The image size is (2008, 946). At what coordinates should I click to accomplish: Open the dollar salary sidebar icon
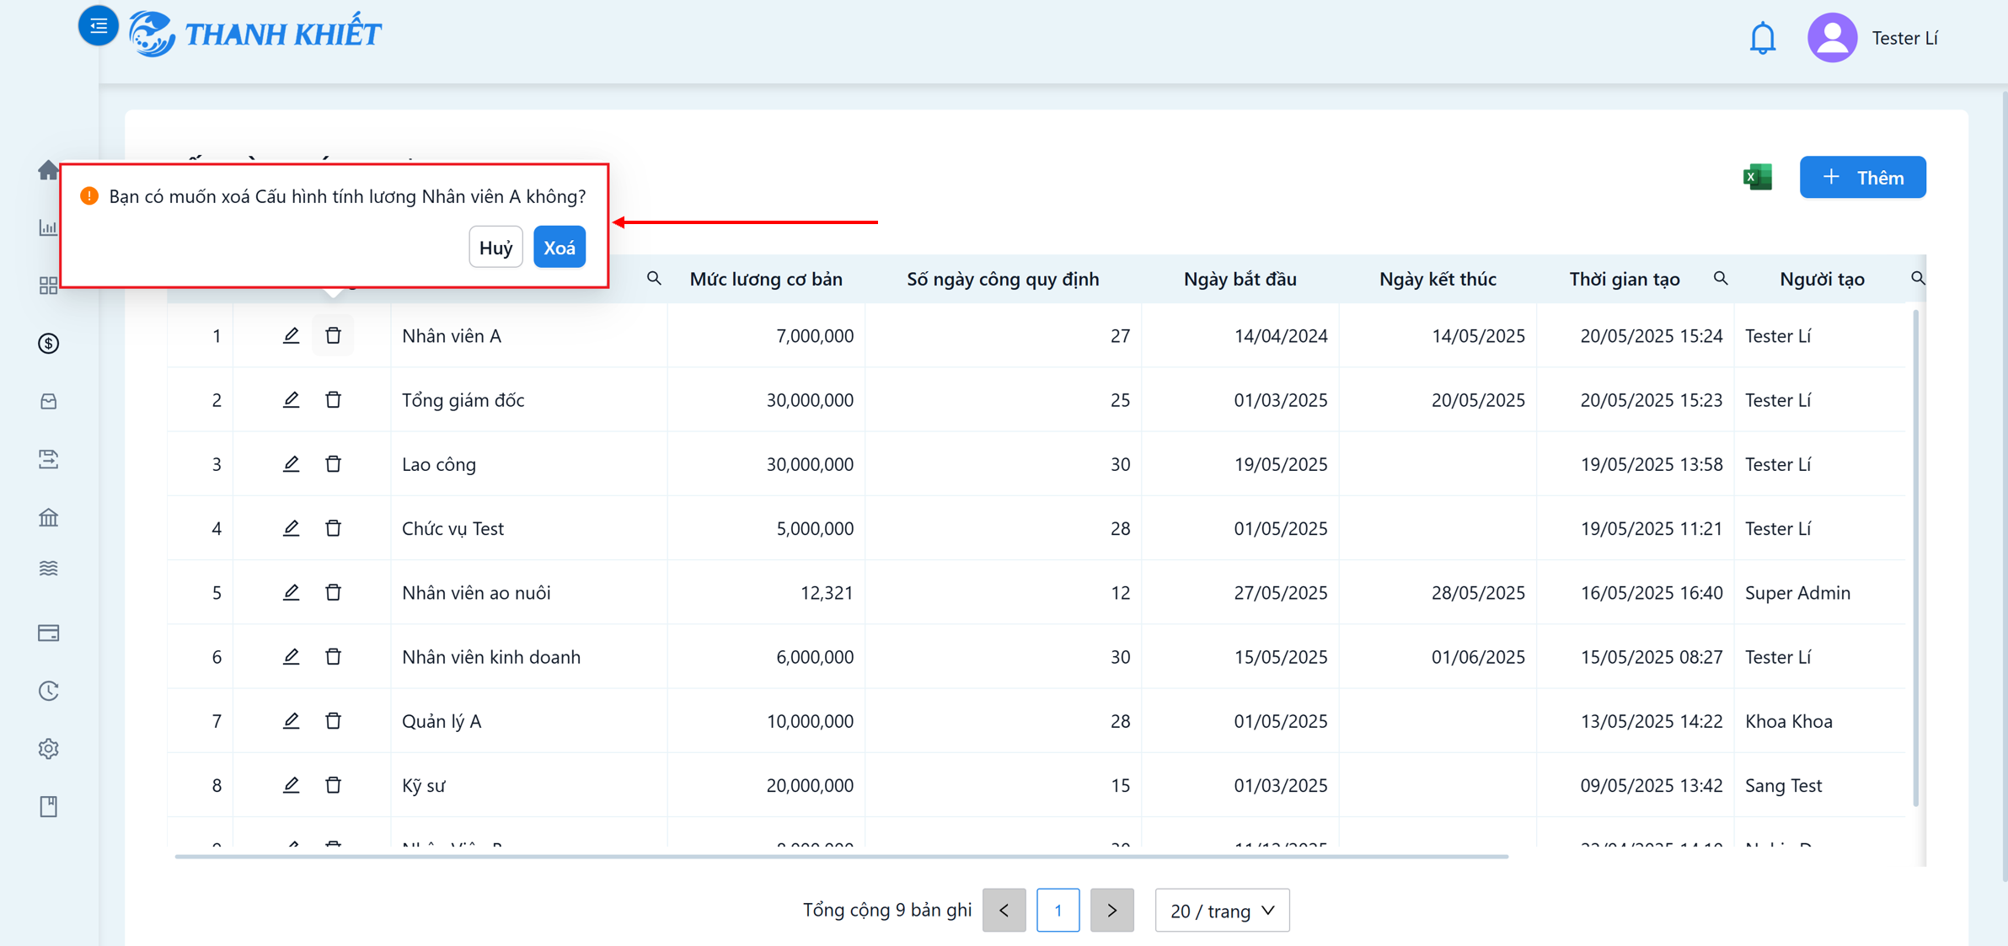(x=49, y=344)
